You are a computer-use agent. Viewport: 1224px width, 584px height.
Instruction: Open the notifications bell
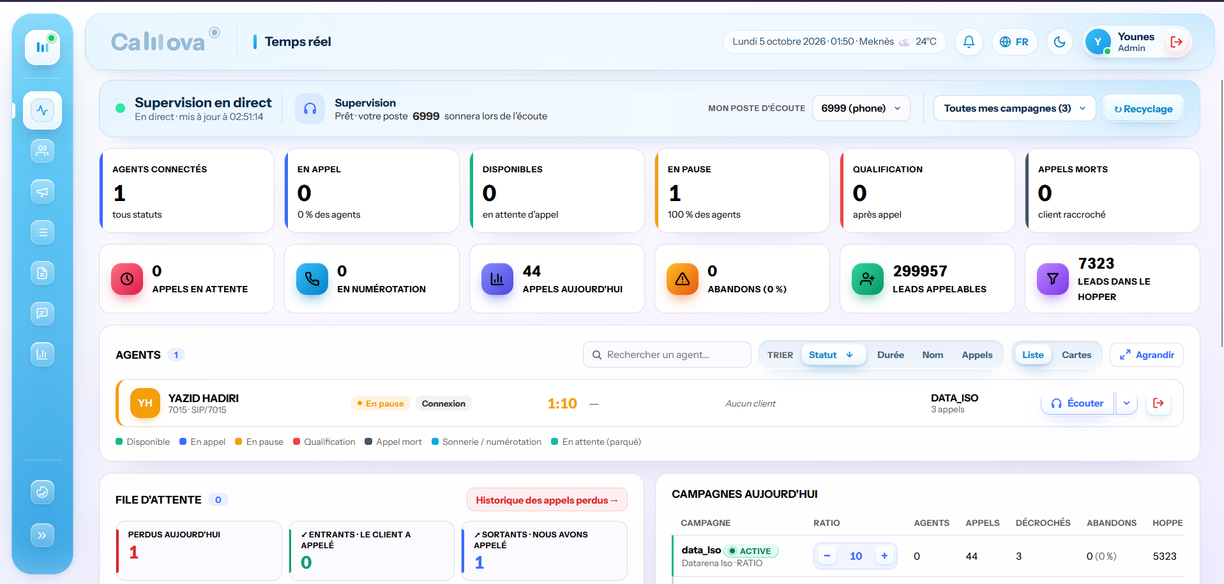tap(969, 42)
